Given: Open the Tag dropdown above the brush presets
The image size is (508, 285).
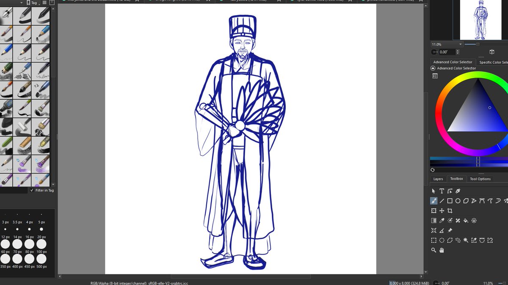Looking at the screenshot, I should [x=34, y=3].
